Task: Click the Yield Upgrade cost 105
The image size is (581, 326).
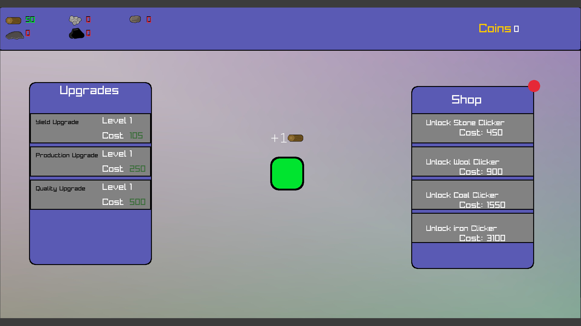Action: (136, 136)
